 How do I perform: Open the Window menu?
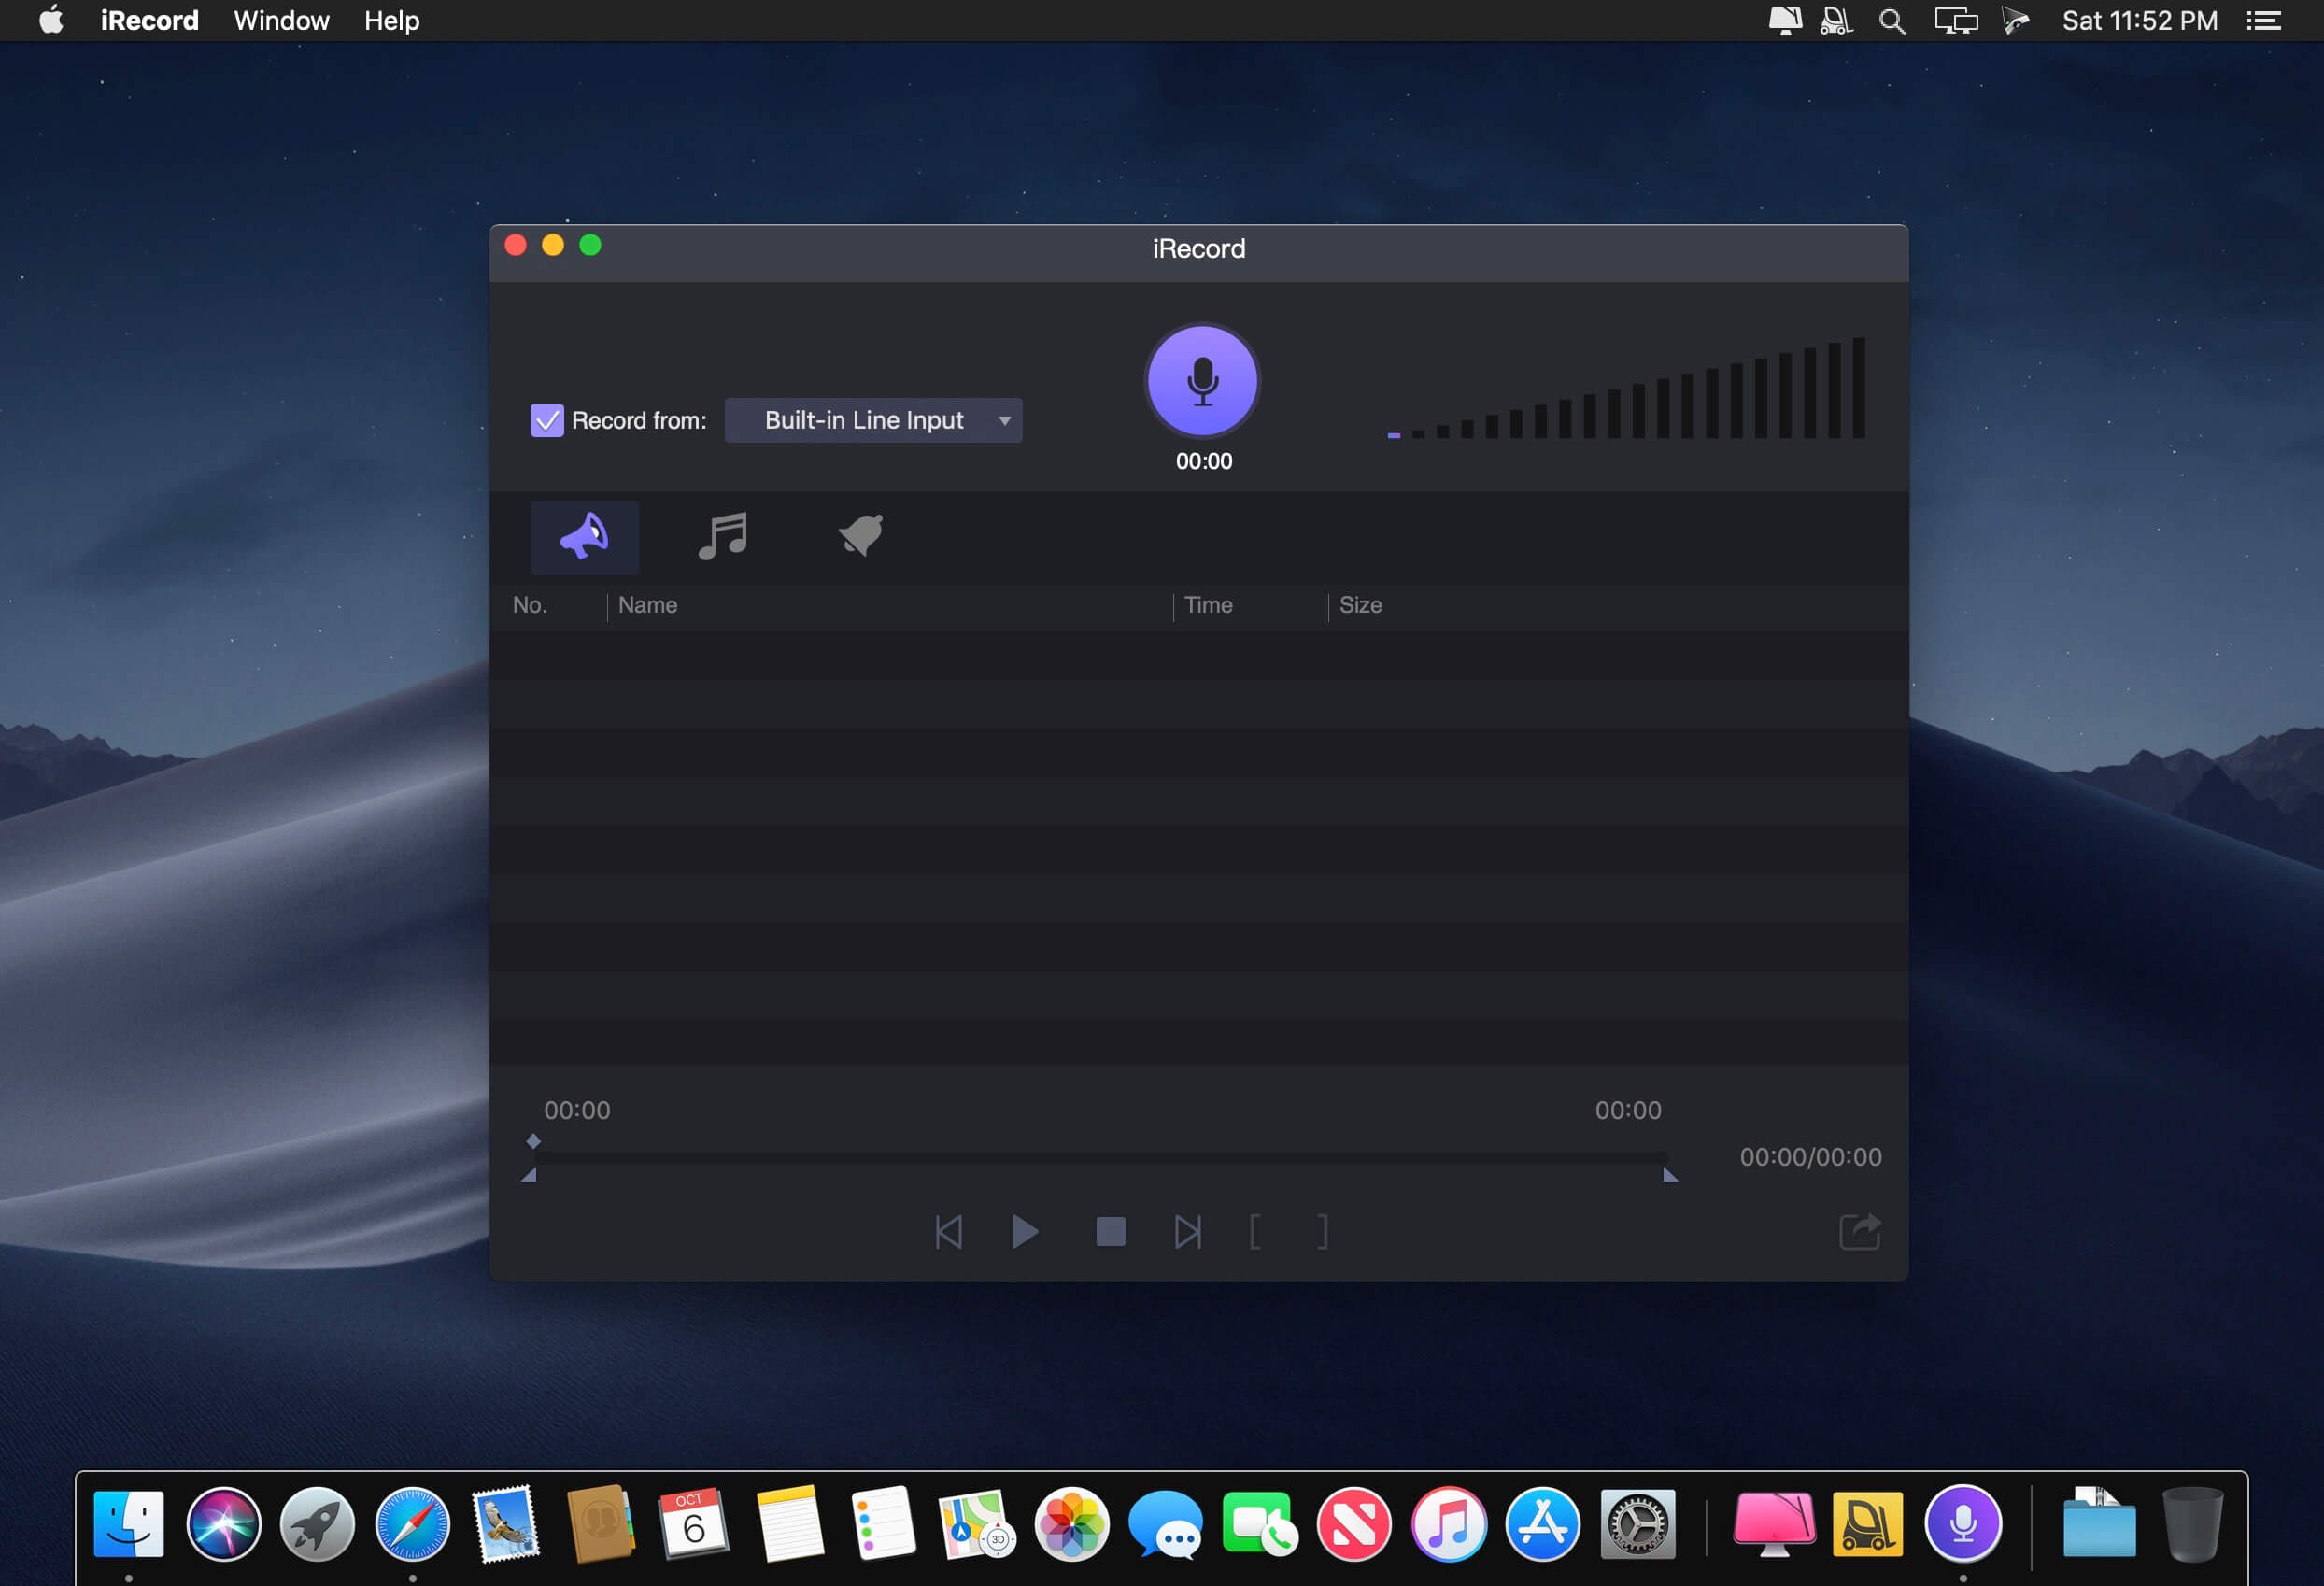pos(281,20)
